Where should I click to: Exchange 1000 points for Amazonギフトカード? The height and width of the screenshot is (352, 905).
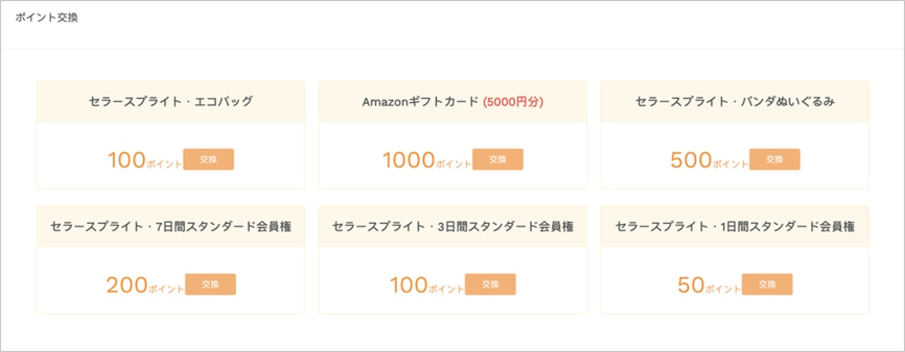click(x=498, y=159)
